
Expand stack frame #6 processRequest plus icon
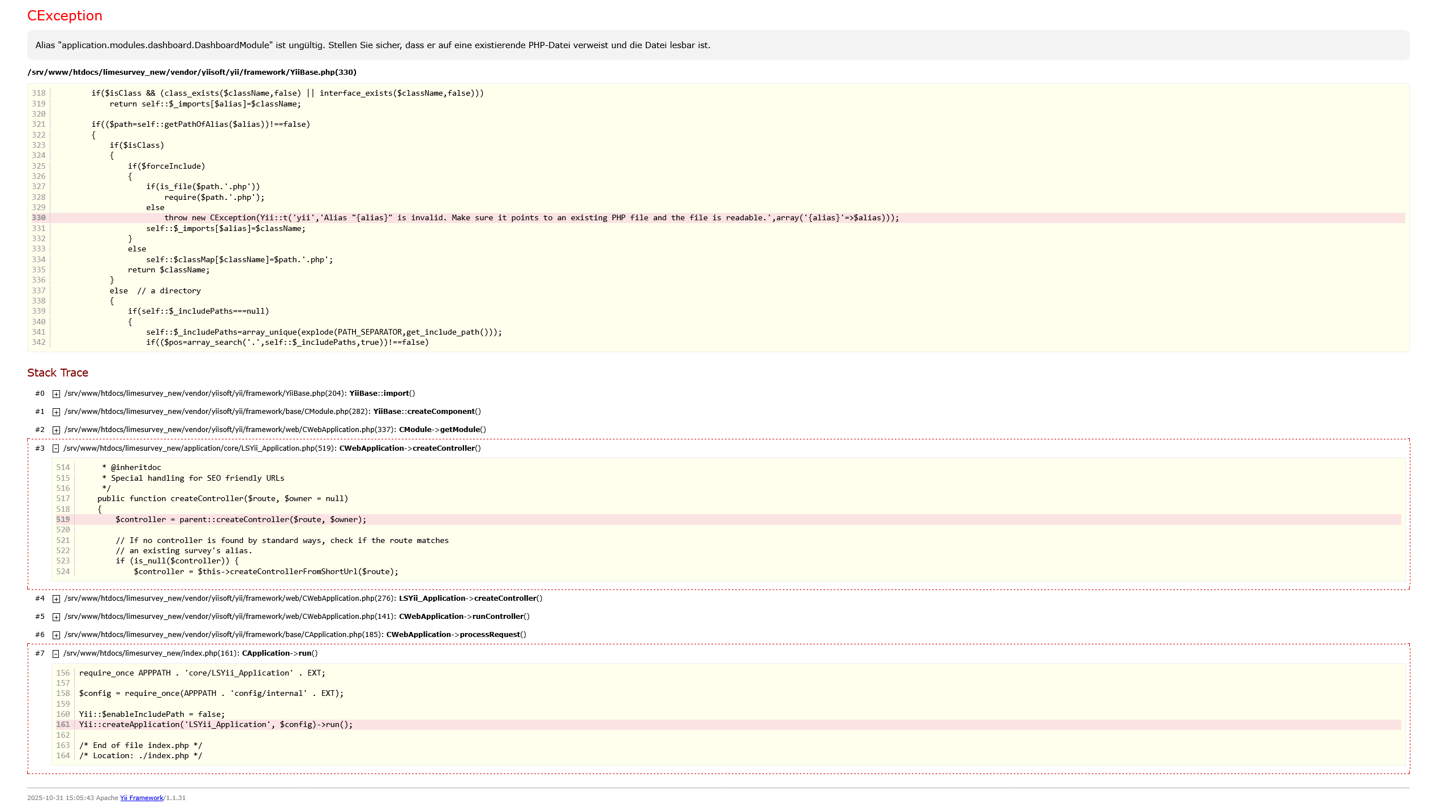[x=56, y=635]
